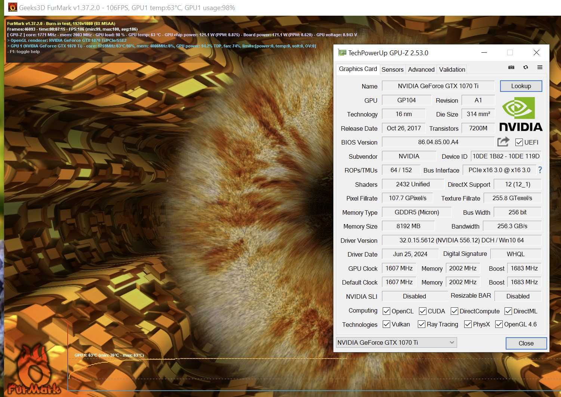
Task: Click the Memory Size value 8192 MB
Action: click(408, 226)
